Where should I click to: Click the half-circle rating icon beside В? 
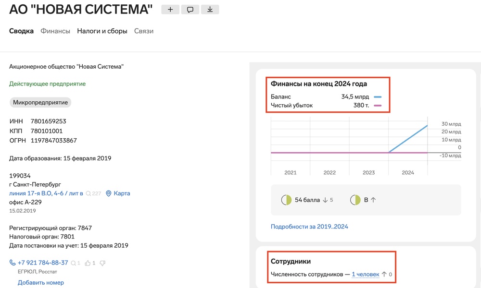[x=355, y=200]
